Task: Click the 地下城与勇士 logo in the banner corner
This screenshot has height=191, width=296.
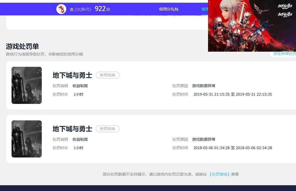Action: (x=285, y=6)
